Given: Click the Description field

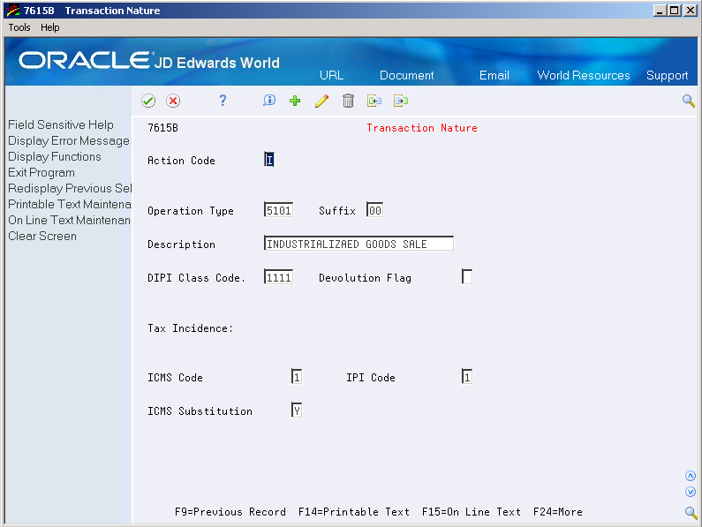Looking at the screenshot, I should click(x=359, y=244).
